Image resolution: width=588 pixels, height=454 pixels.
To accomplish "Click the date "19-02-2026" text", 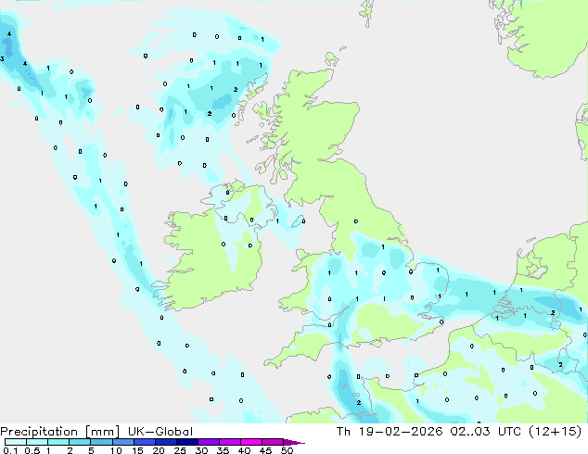I will tap(400, 432).
